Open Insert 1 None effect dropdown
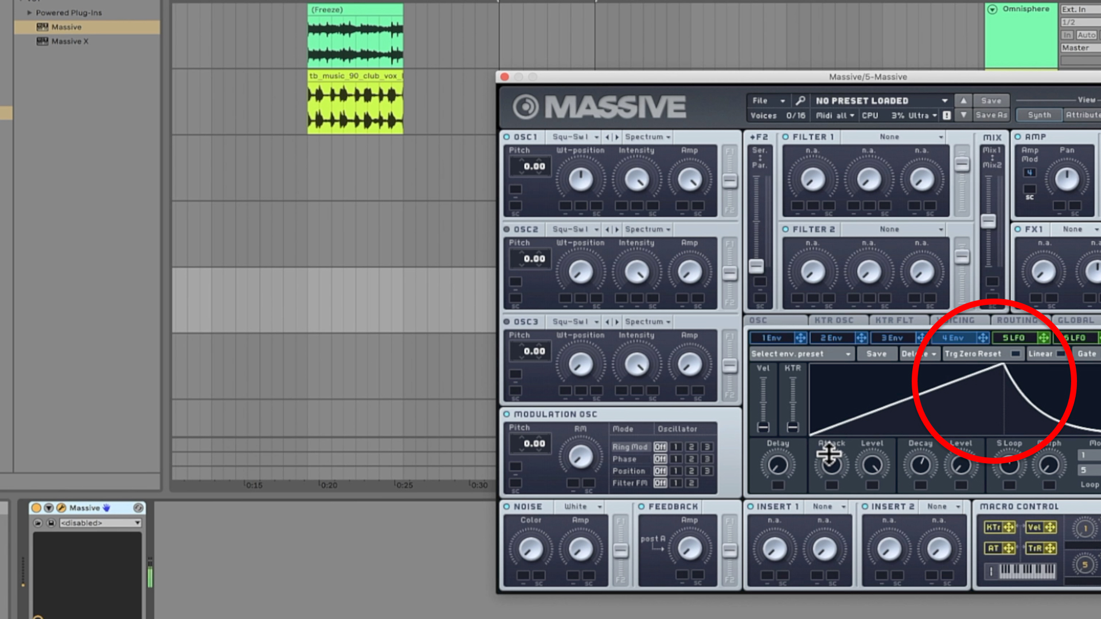 tap(829, 507)
